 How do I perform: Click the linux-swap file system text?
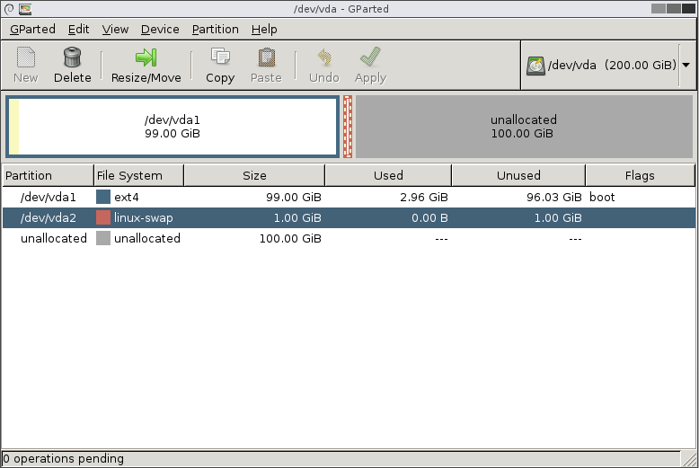[x=144, y=217]
